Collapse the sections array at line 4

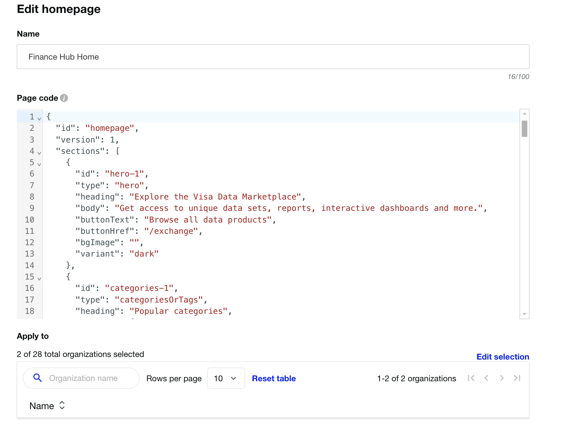[39, 153]
